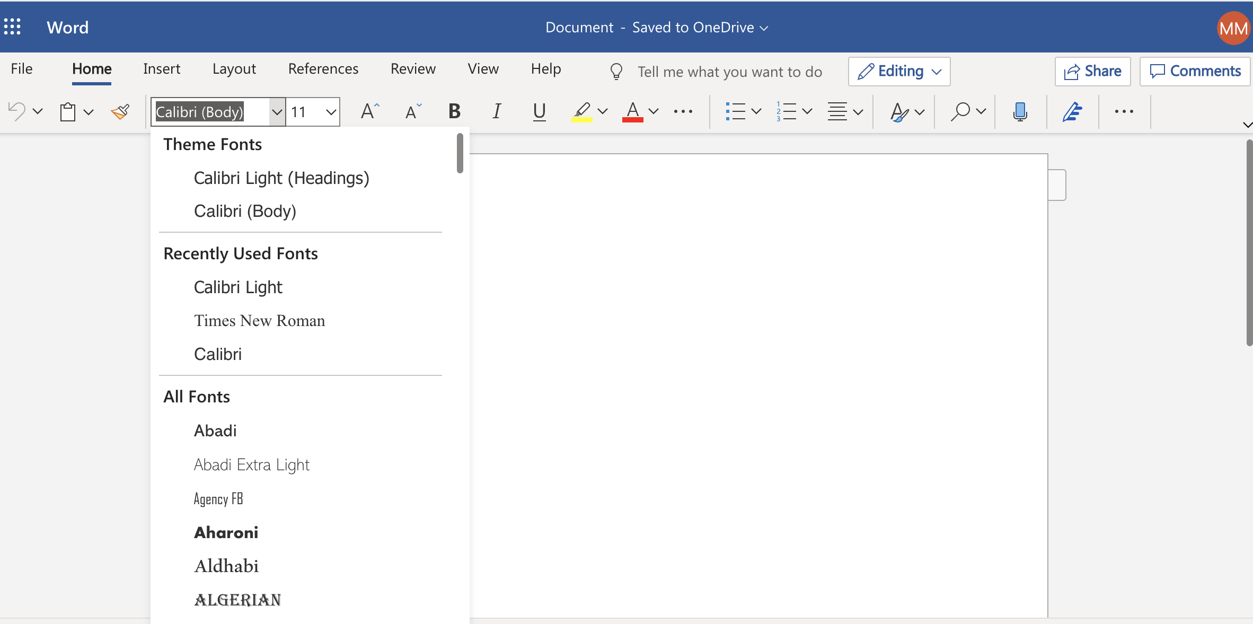Expand the font size dropdown
This screenshot has height=624, width=1253.
331,112
